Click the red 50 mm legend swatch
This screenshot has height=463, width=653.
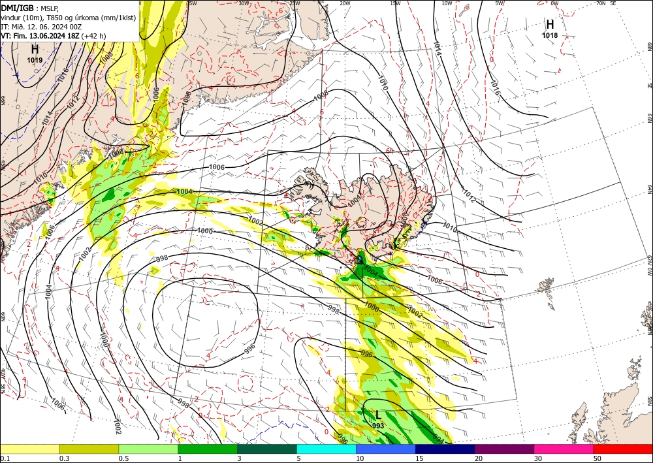point(623,449)
